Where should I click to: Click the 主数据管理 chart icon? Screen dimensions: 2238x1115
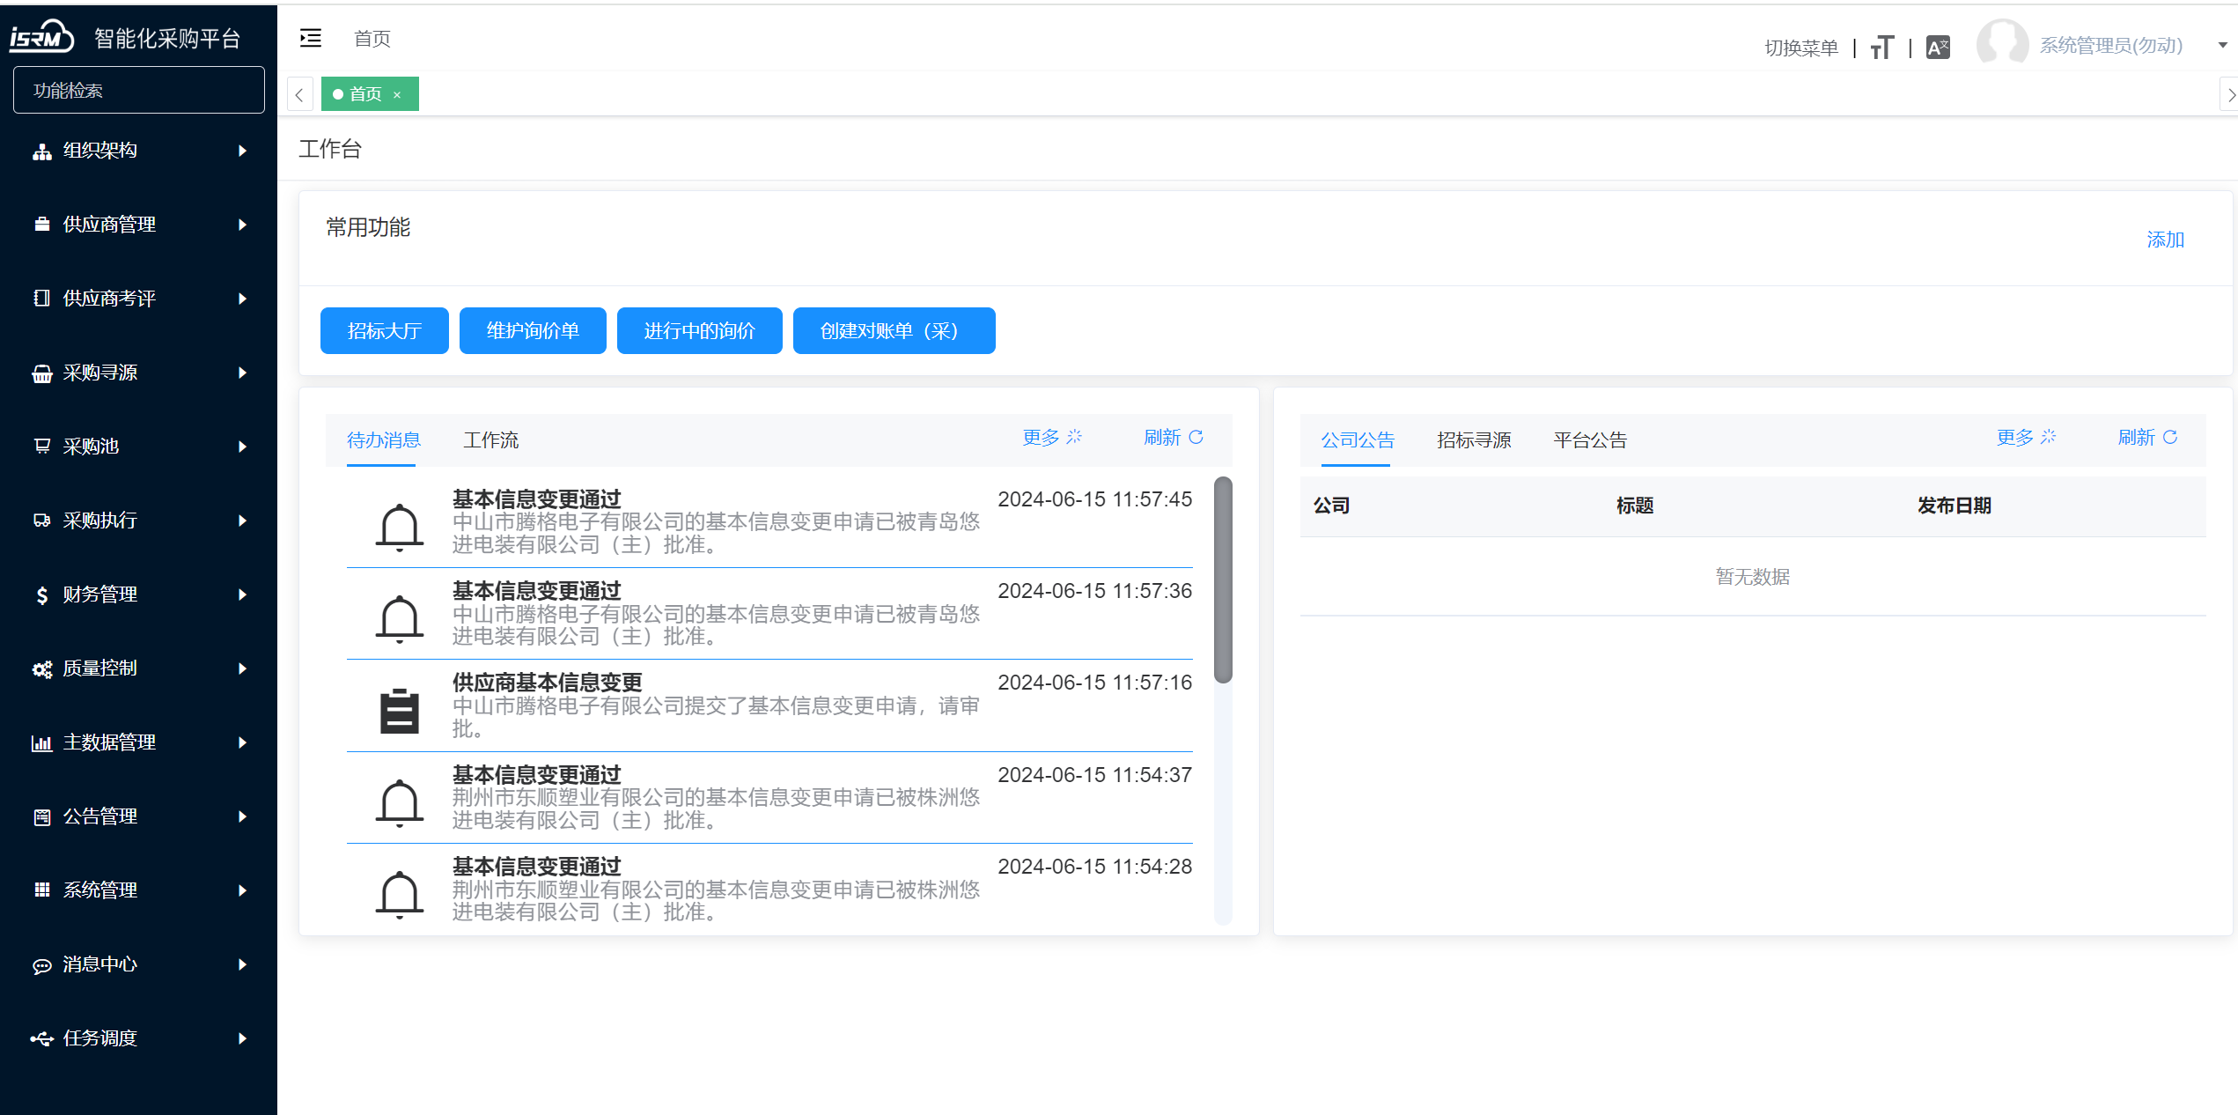[x=41, y=743]
